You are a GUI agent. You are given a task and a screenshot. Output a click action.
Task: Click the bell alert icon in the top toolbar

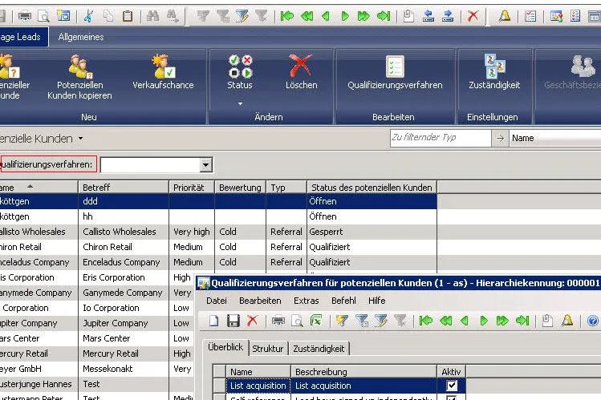tap(505, 16)
